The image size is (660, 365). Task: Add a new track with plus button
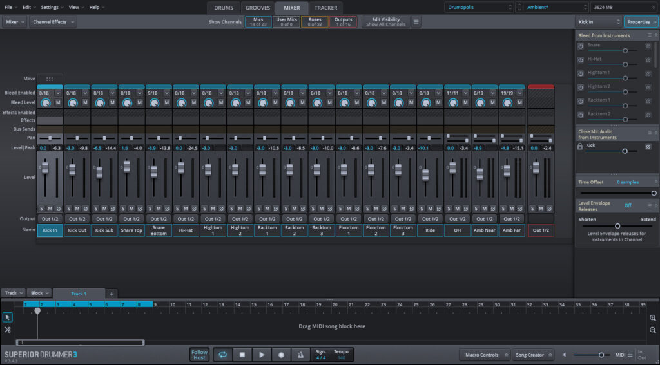pos(111,294)
